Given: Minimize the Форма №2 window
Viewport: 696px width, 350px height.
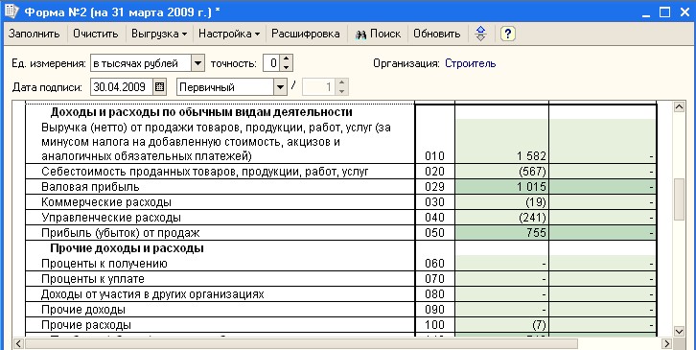Looking at the screenshot, I should click(x=646, y=12).
